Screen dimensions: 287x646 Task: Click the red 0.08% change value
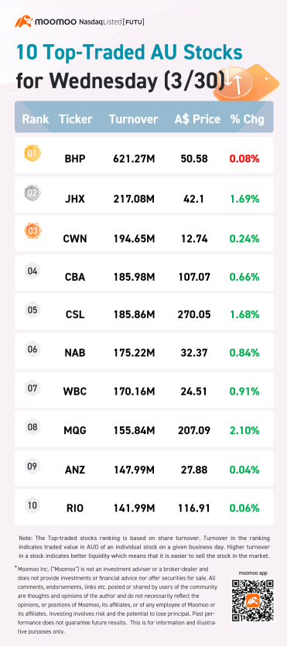[x=244, y=158]
